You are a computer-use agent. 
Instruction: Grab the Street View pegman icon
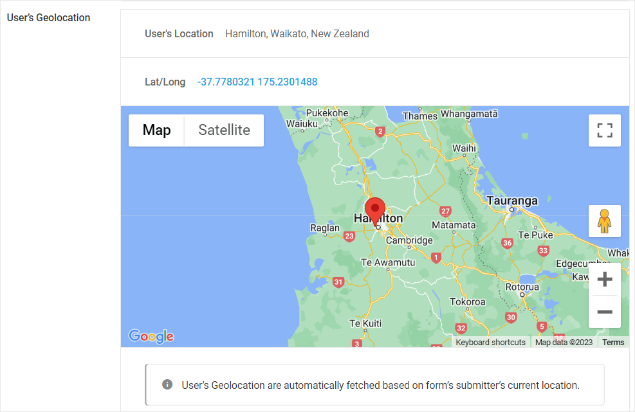click(x=604, y=221)
